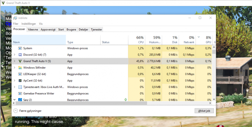This screenshot has height=127, width=252.
Task: Click the vertical scrollbar up arrow
Action: [x=214, y=47]
